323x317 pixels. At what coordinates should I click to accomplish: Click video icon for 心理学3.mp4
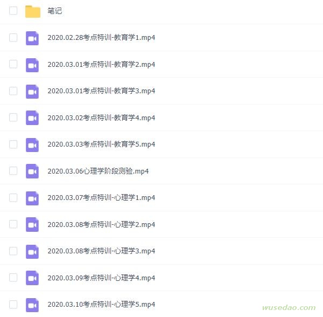(32, 252)
